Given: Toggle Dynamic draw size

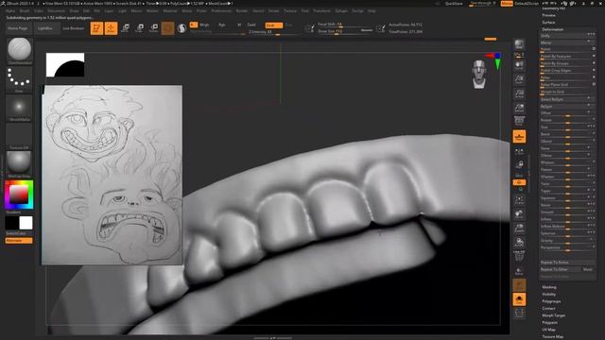Looking at the screenshot, I should tap(367, 30).
